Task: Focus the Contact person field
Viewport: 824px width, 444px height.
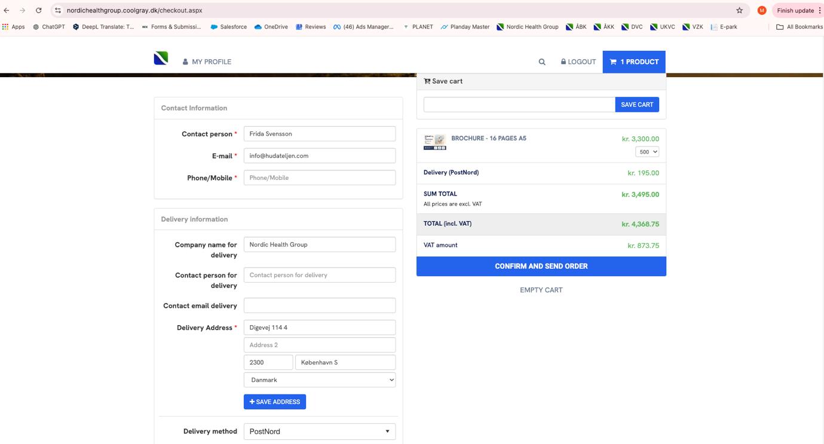Action: (320, 134)
